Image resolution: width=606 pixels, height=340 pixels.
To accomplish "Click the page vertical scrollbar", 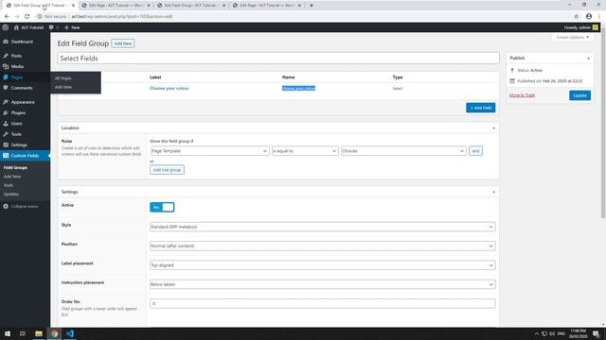I will [603, 124].
